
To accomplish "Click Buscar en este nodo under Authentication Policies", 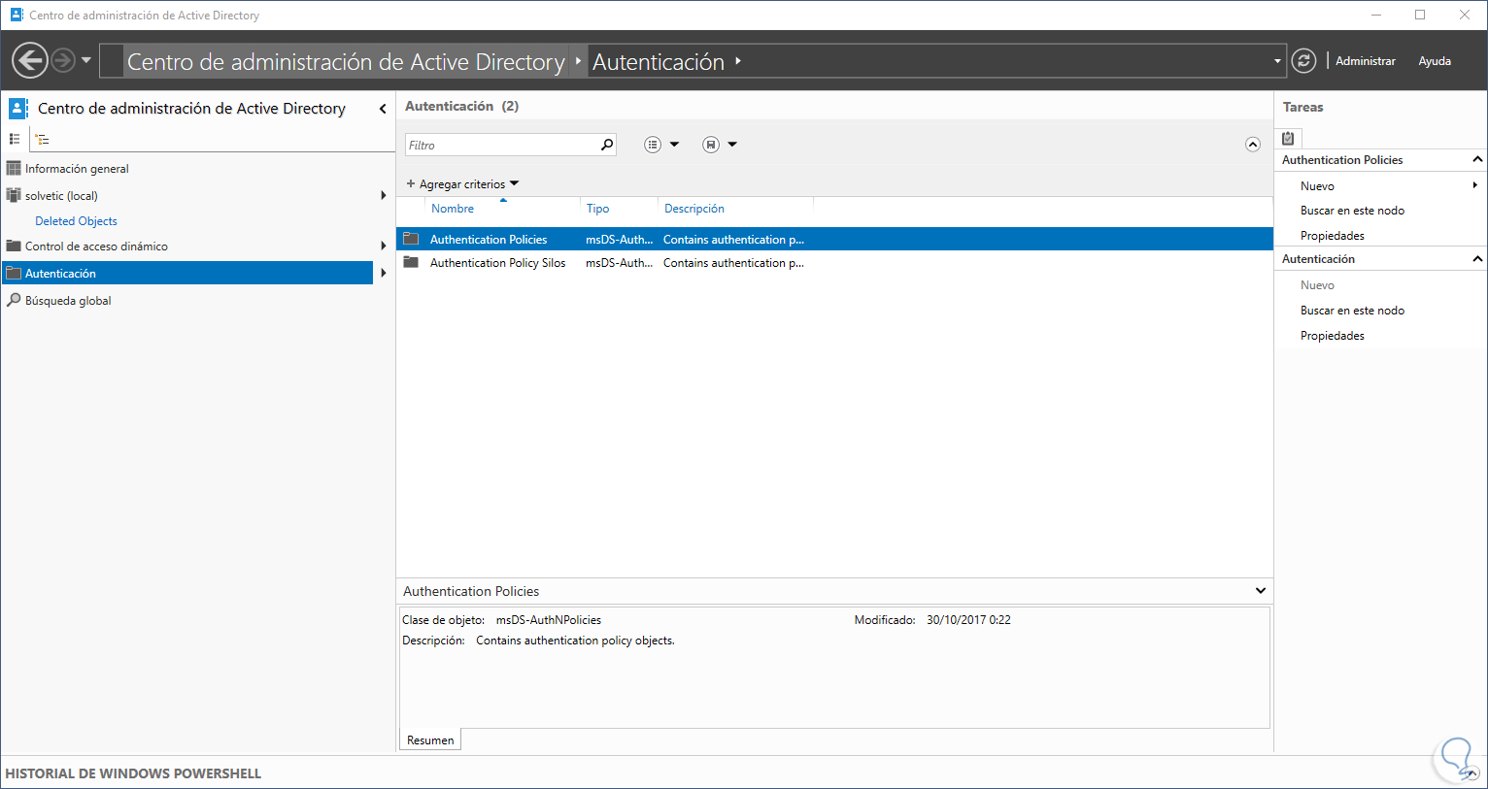I will pyautogui.click(x=1352, y=211).
